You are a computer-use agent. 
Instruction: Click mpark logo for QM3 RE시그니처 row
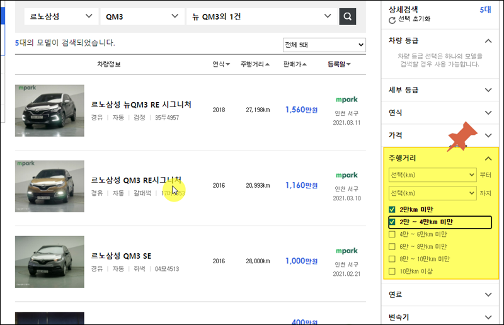tap(346, 175)
